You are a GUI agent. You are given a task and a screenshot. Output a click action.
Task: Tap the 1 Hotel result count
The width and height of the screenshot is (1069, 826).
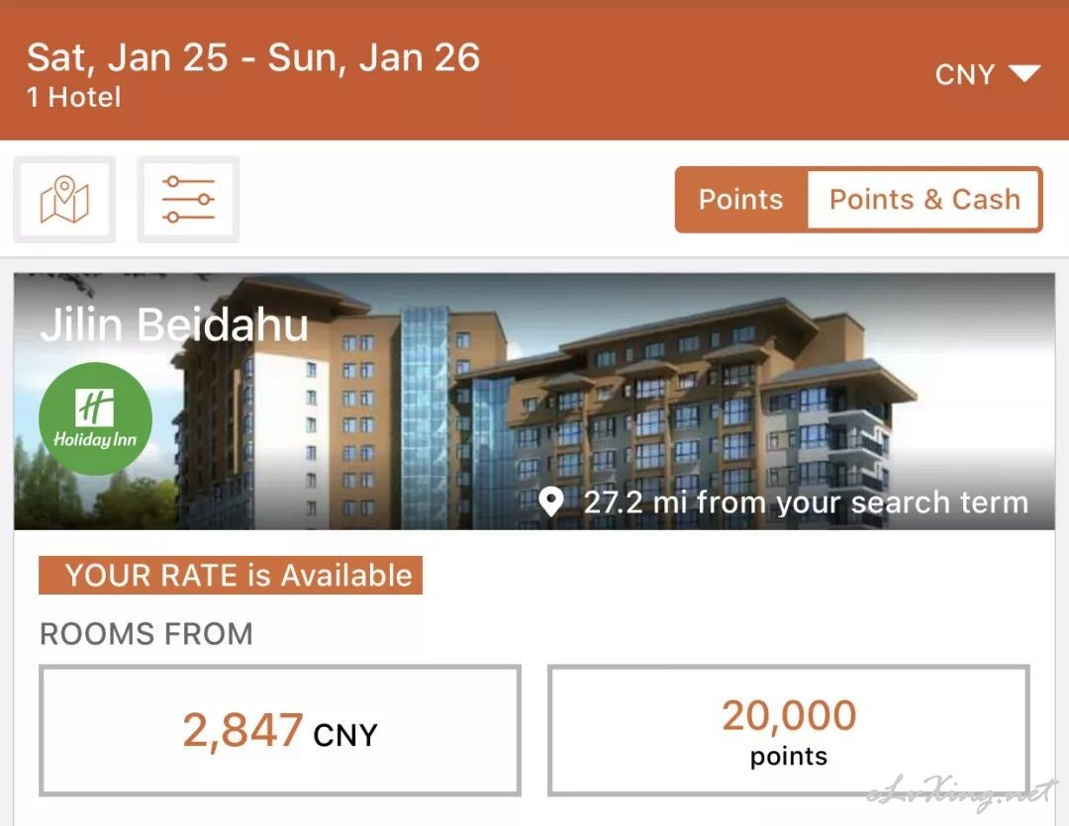73,97
